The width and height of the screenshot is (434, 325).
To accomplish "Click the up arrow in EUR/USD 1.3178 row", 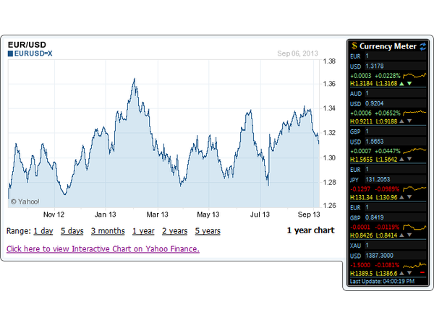I will 402,84.
